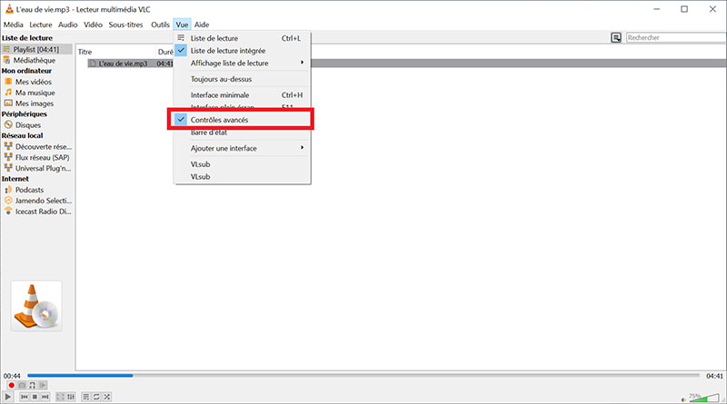Viewport: 727px width, 404px height.
Task: Enable Toujours au-dessus option
Action: (221, 79)
